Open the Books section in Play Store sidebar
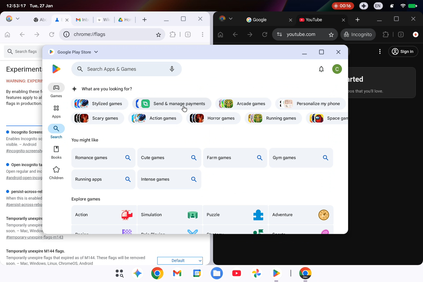 point(56,152)
